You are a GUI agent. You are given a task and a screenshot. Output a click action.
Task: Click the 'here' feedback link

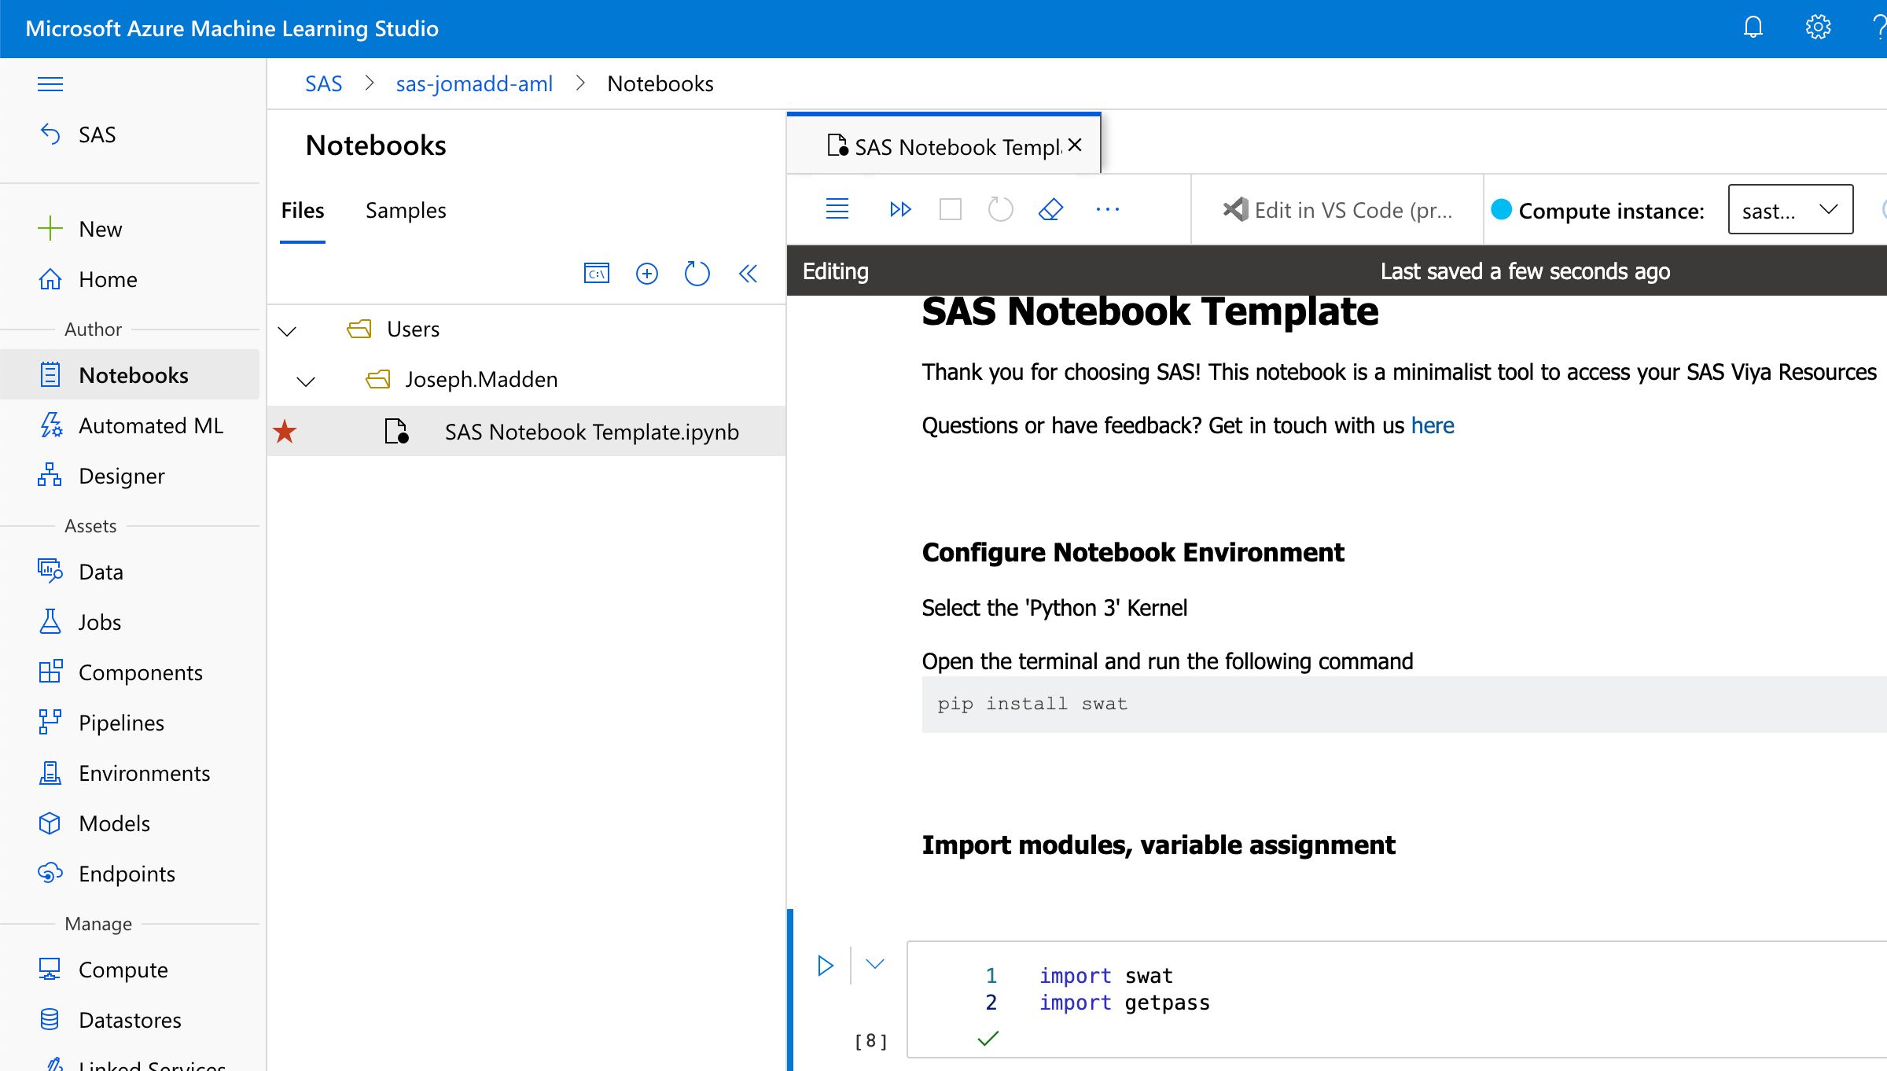tap(1432, 425)
